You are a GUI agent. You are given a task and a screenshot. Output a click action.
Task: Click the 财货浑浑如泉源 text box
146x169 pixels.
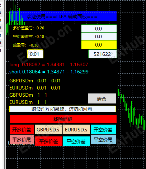click(62, 109)
